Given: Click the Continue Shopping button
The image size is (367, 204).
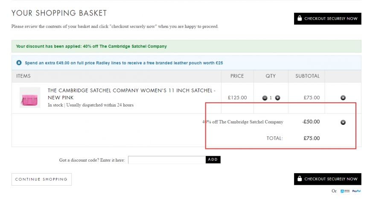Looking at the screenshot, I should [x=41, y=179].
